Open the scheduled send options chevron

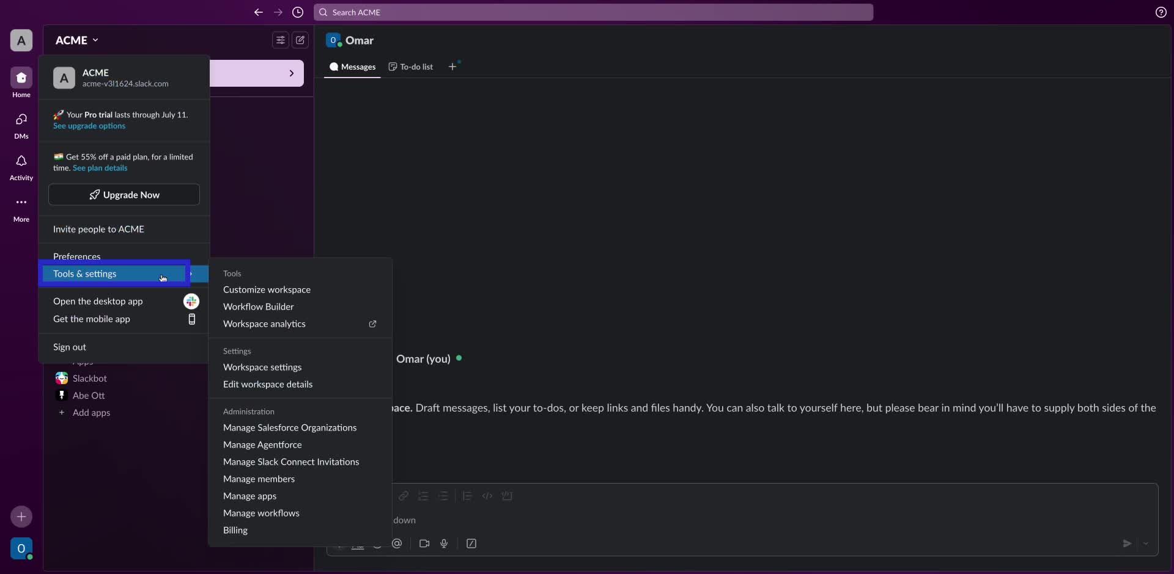pyautogui.click(x=1146, y=543)
